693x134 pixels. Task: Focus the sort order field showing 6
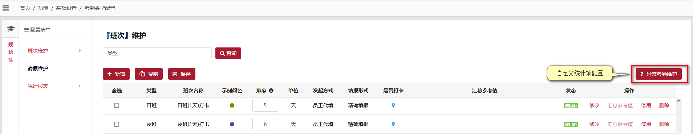tap(265, 124)
